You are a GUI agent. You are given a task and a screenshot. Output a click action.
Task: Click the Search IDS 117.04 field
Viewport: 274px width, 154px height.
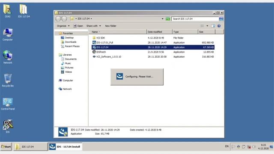(195, 19)
